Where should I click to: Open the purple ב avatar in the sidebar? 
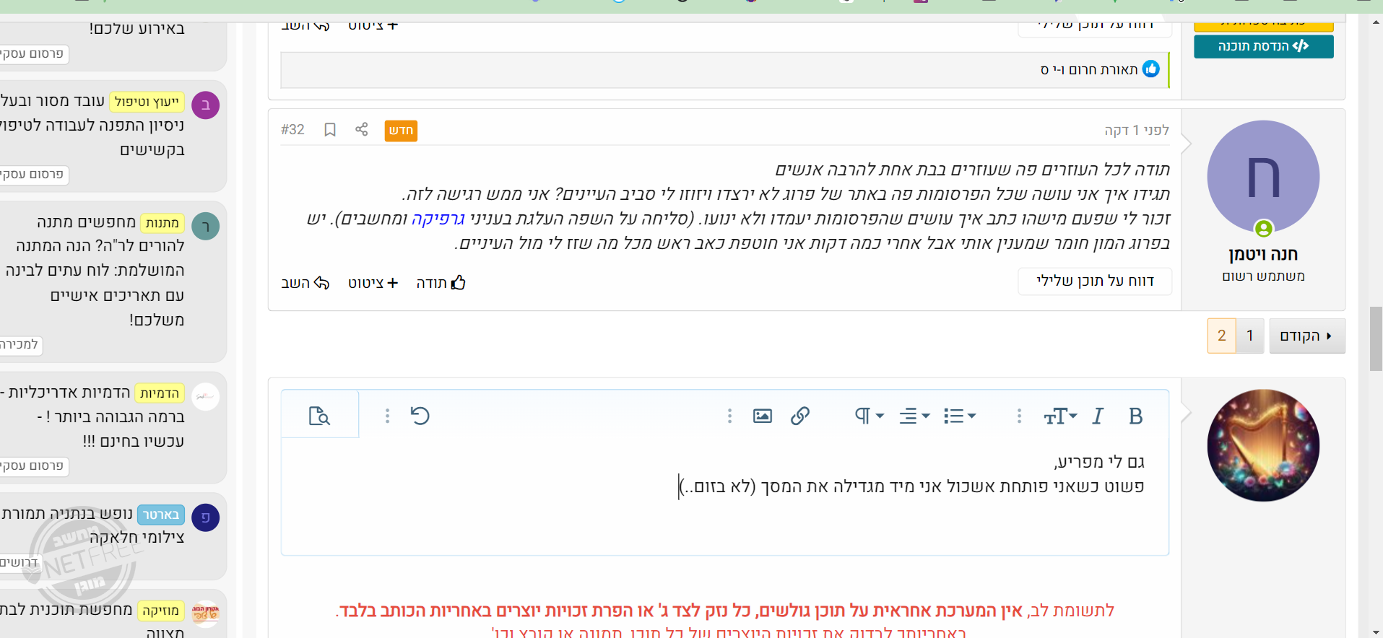click(x=205, y=105)
